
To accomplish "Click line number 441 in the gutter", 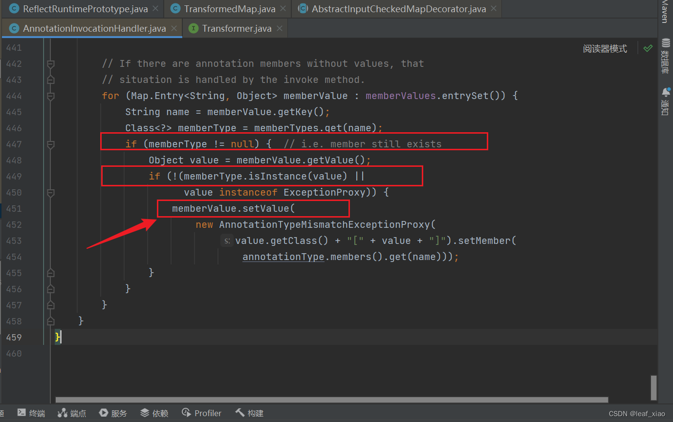I will tap(13, 48).
